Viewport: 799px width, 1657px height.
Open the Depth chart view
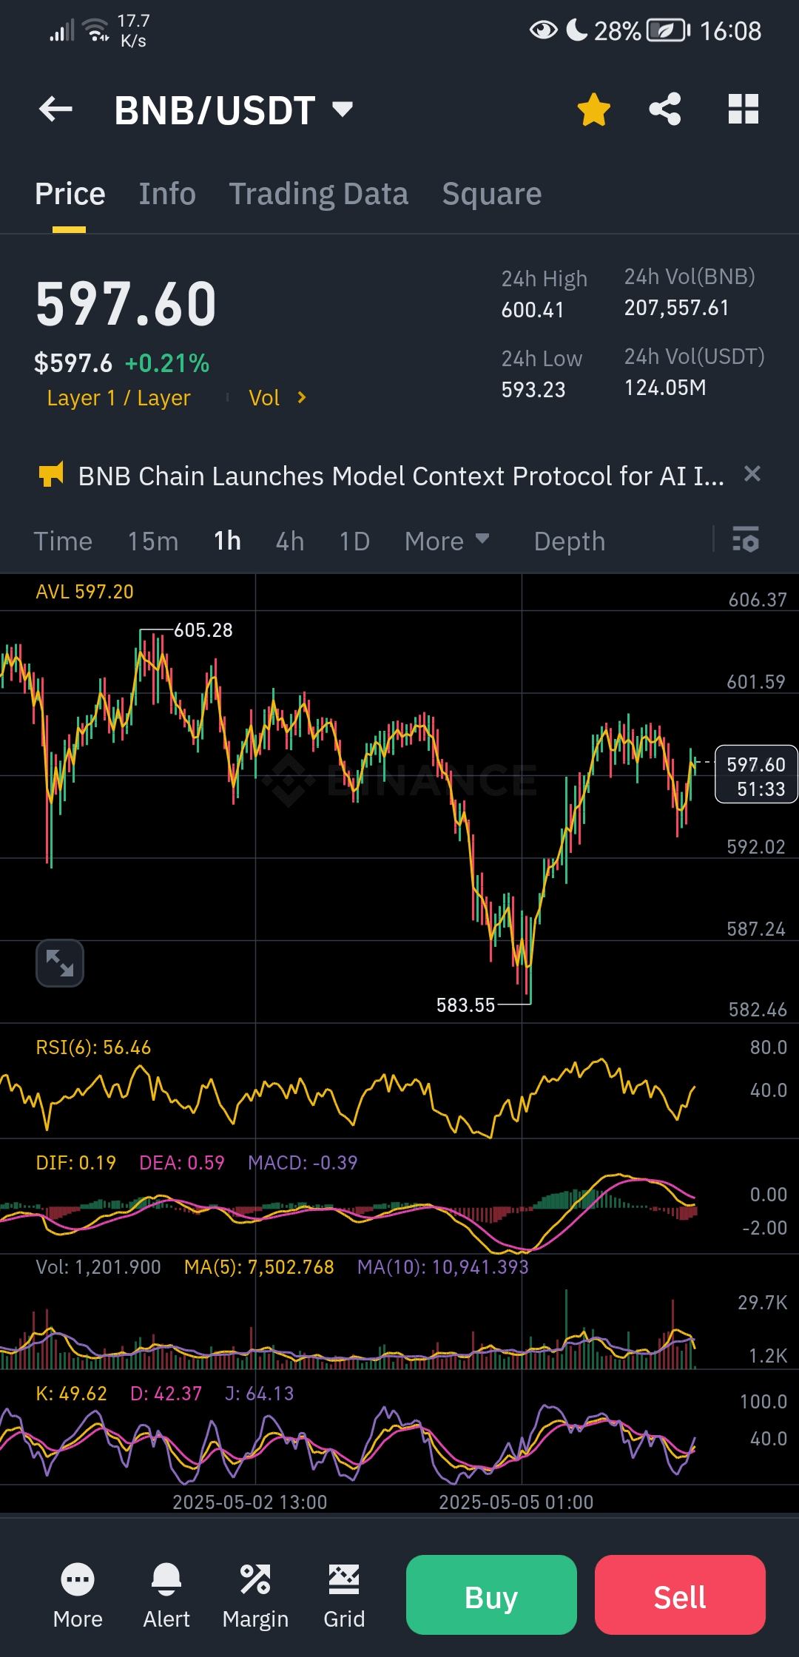(x=570, y=541)
